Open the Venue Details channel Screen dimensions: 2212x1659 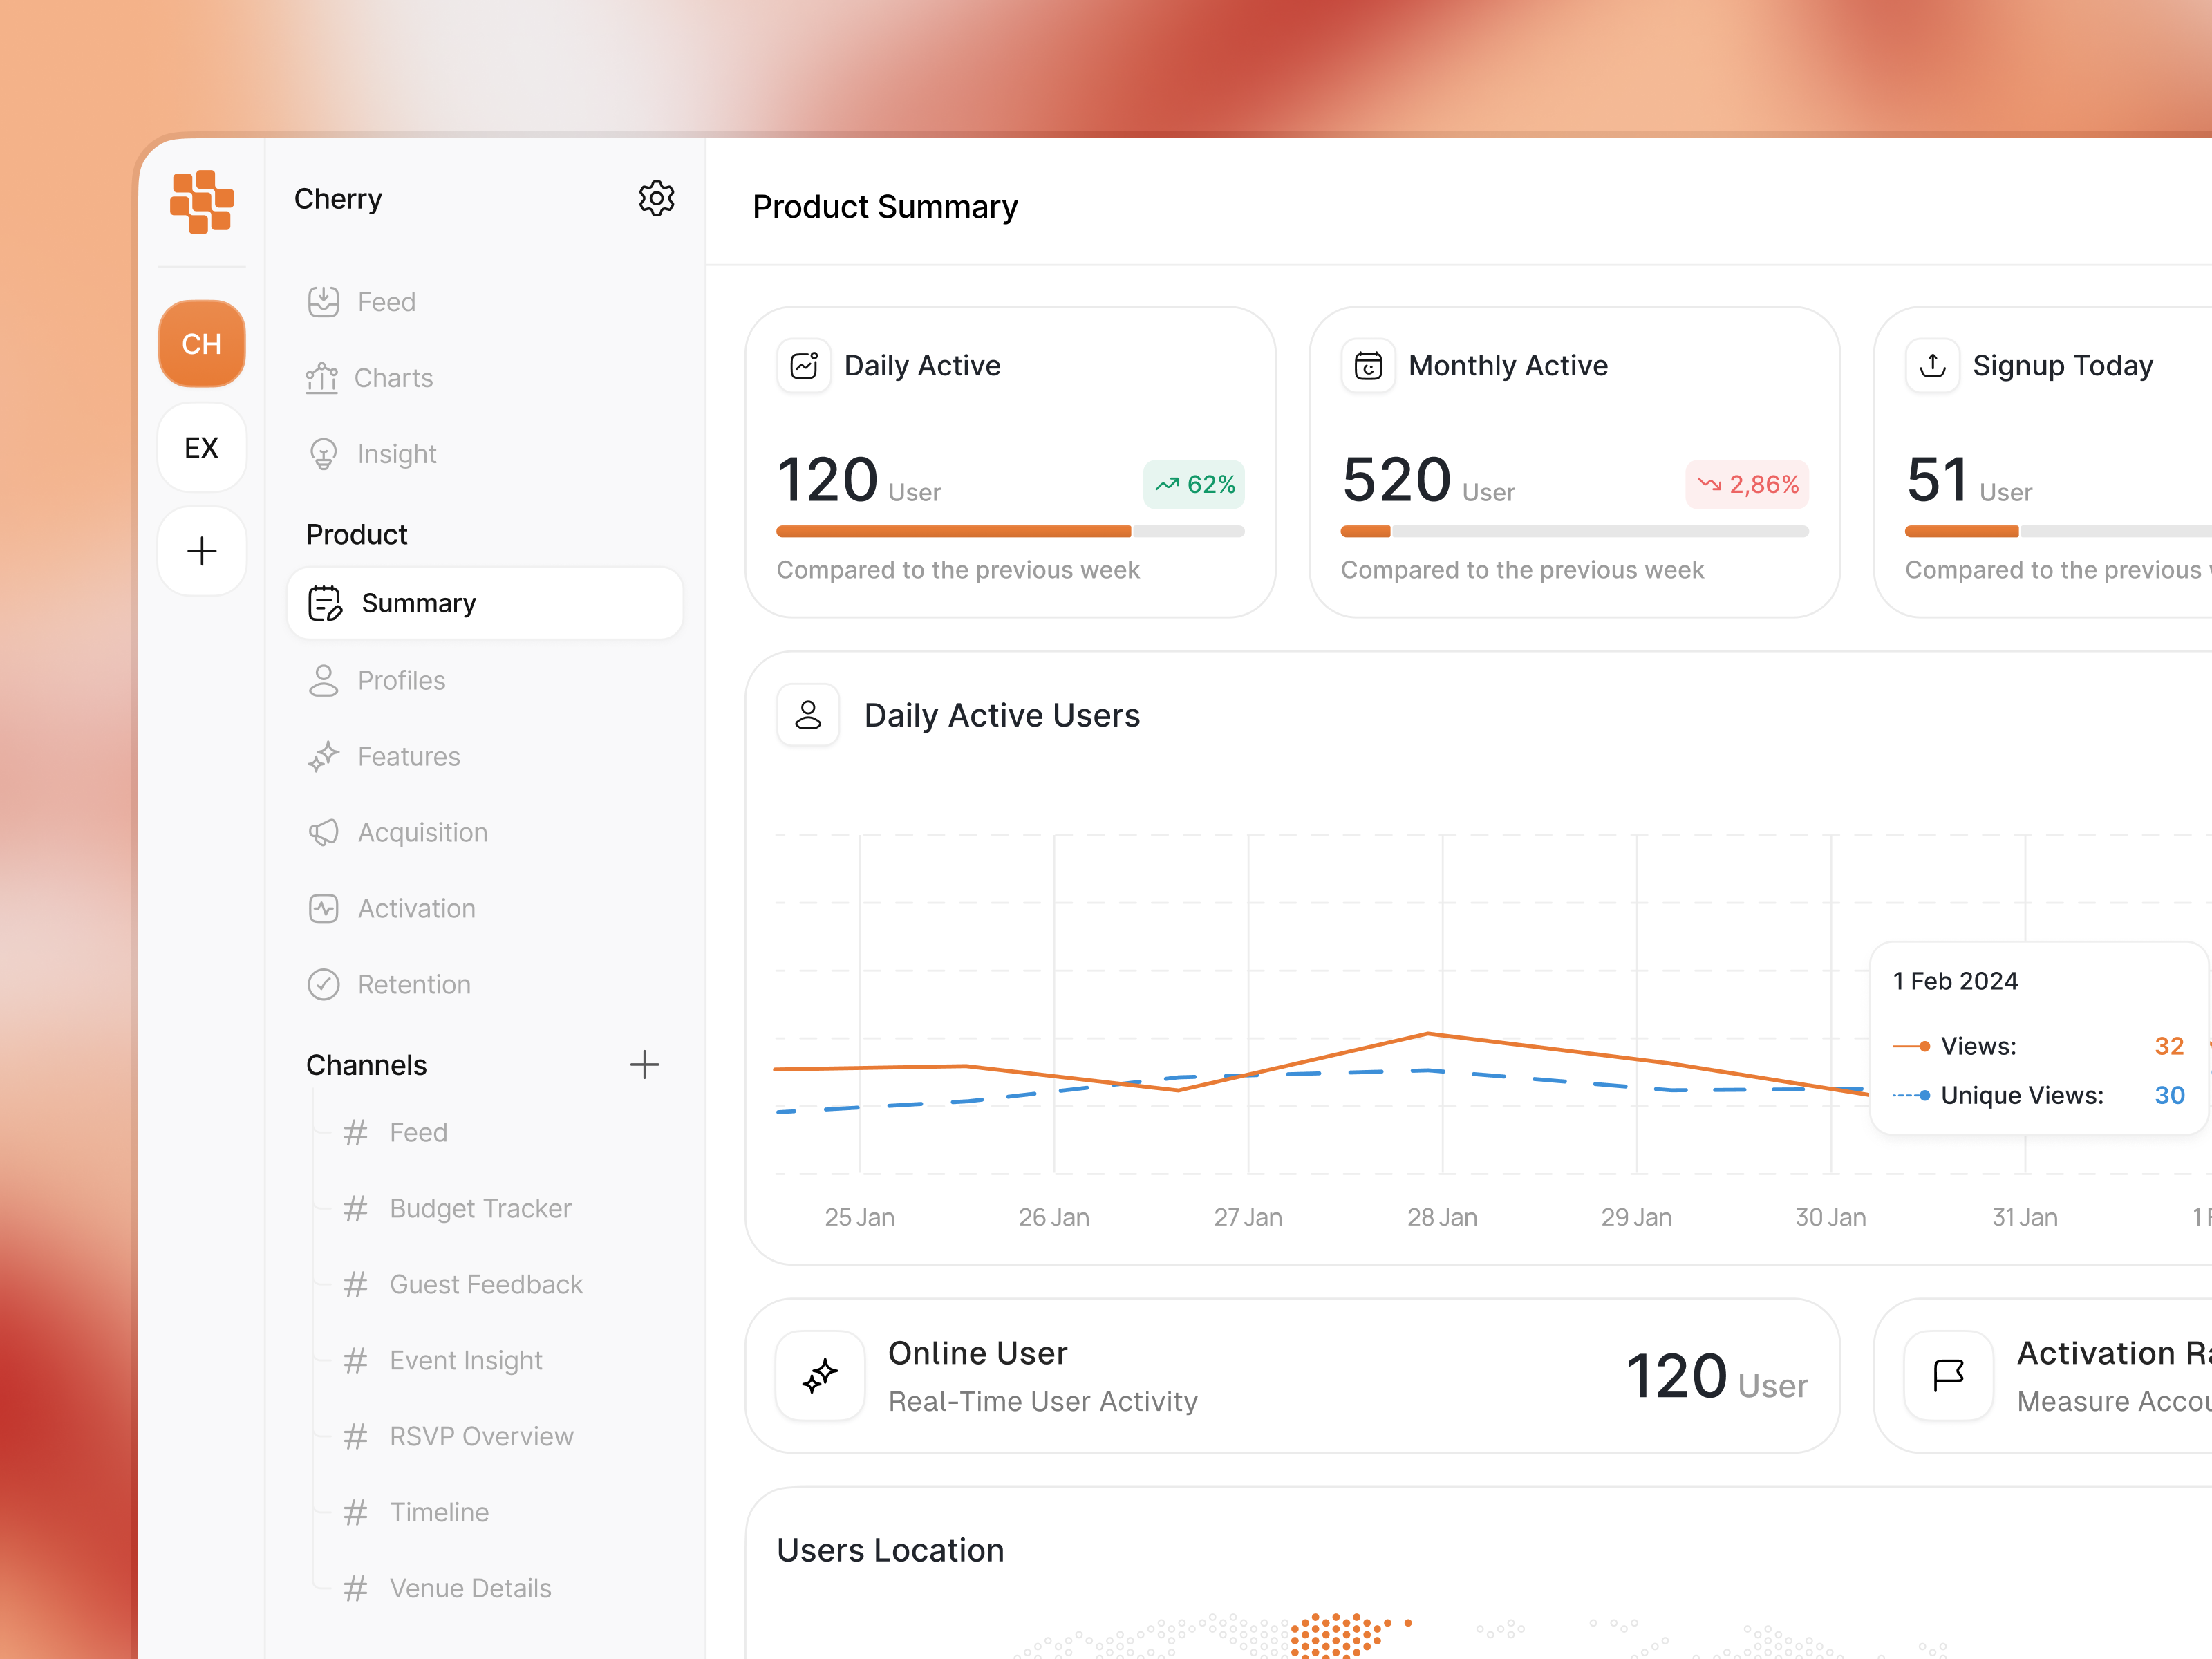[470, 1587]
